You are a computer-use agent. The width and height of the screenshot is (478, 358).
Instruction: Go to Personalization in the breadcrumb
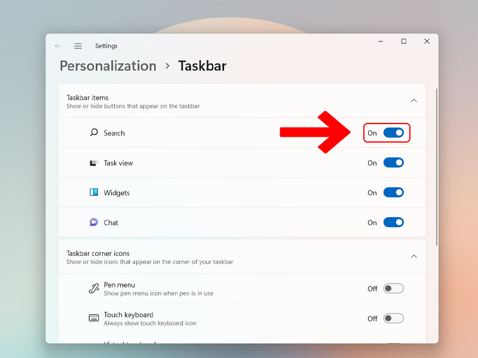(x=108, y=66)
